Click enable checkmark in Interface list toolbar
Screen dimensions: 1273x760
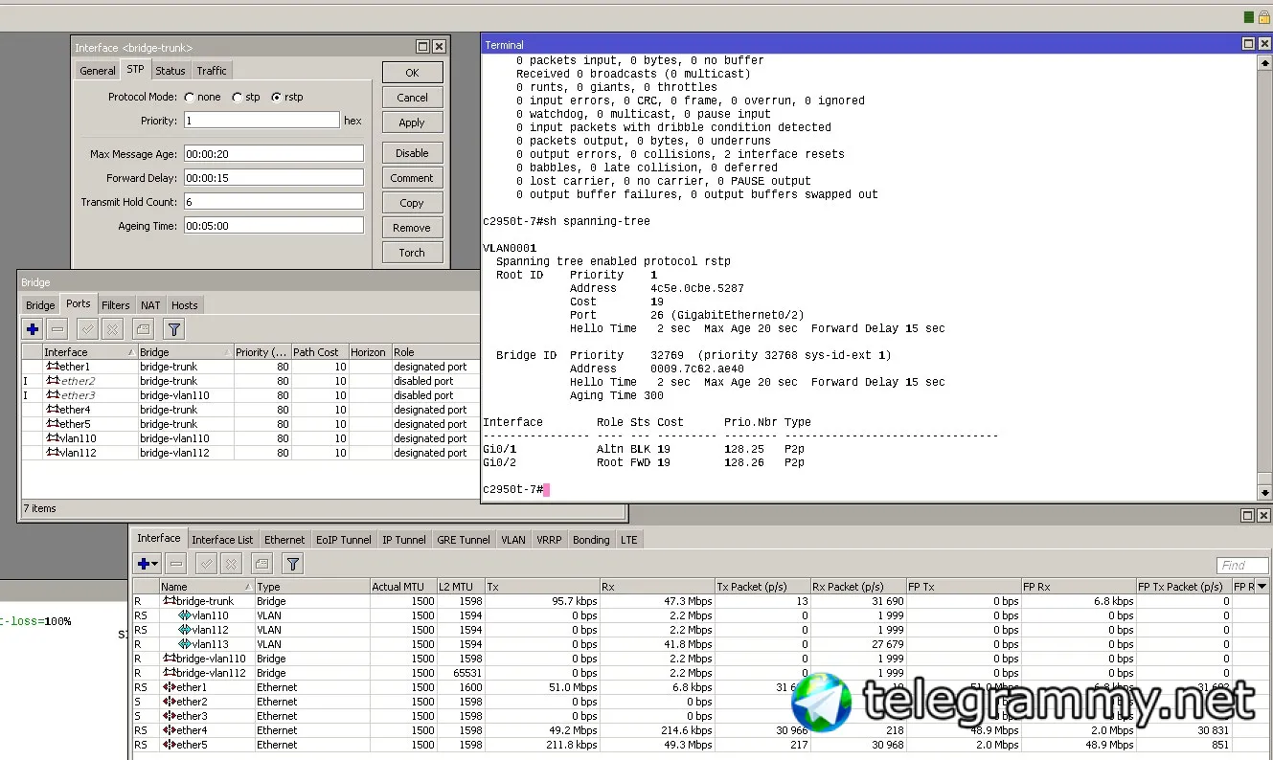coord(206,565)
